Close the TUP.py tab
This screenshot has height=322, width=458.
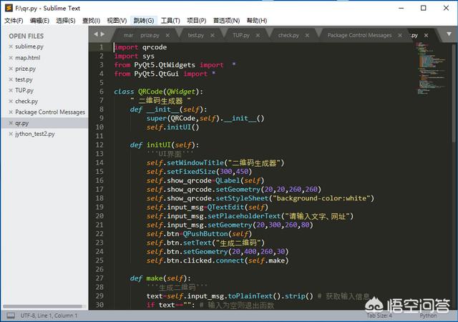[258, 35]
